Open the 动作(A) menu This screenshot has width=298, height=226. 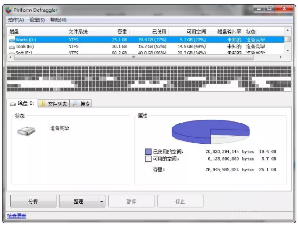pyautogui.click(x=16, y=20)
